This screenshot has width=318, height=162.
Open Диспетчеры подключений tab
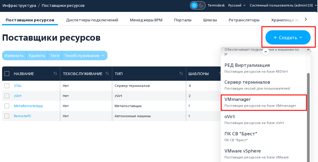coord(92,20)
